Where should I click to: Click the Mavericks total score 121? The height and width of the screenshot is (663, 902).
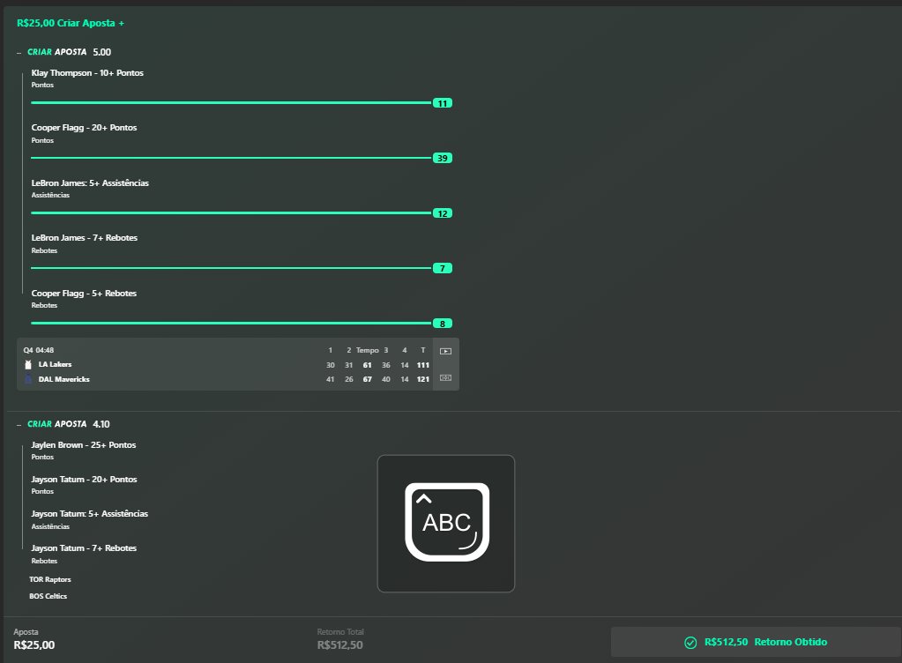[423, 379]
